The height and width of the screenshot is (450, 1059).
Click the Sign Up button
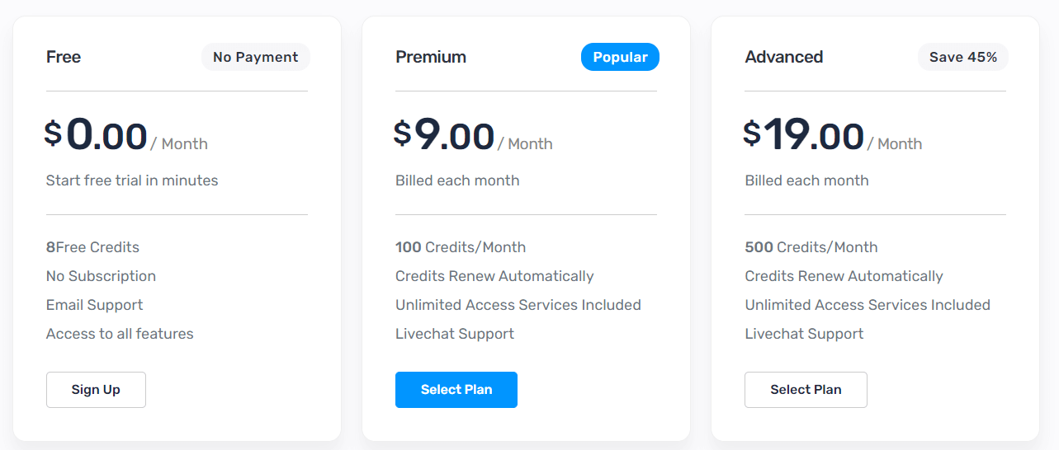[96, 390]
